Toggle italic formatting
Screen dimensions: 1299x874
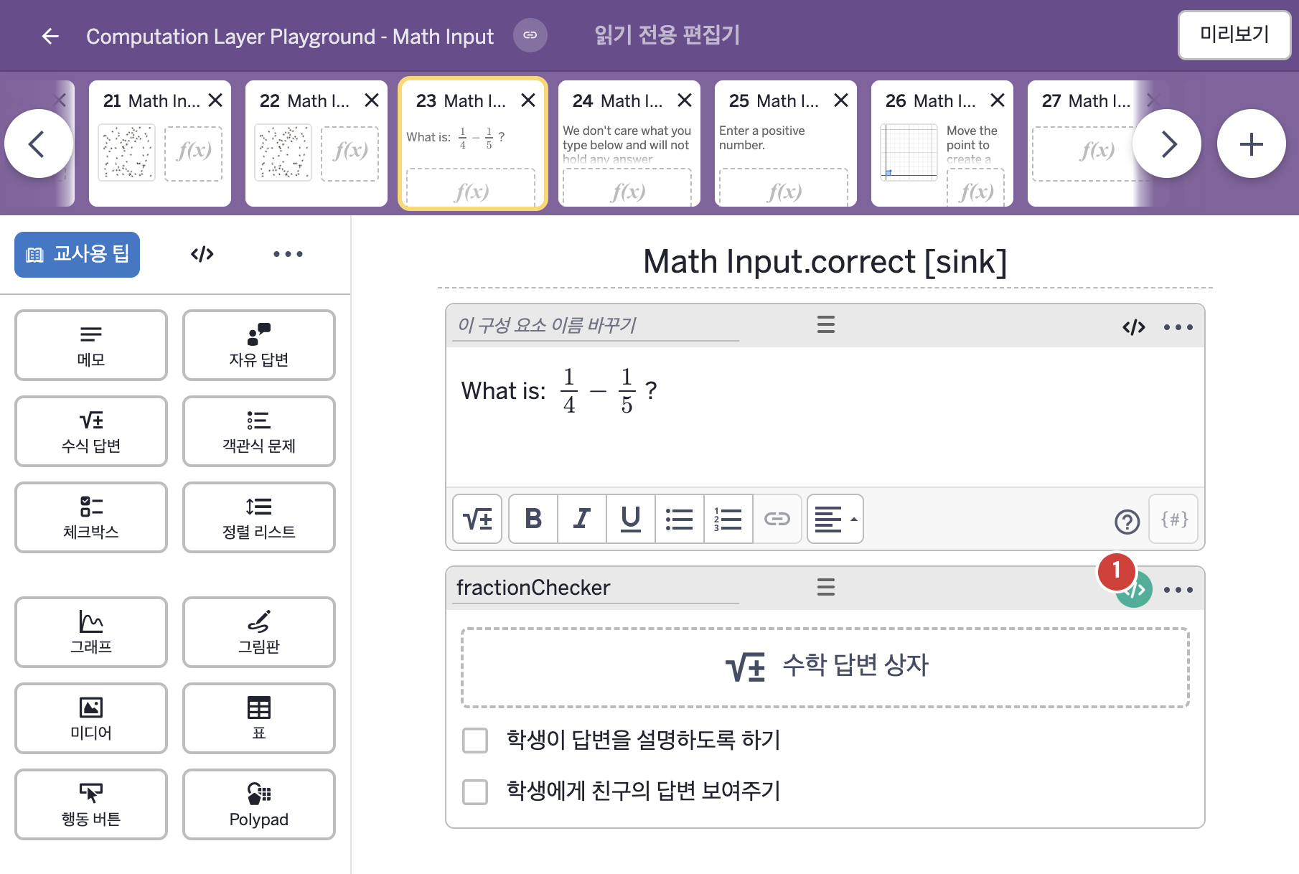(582, 519)
